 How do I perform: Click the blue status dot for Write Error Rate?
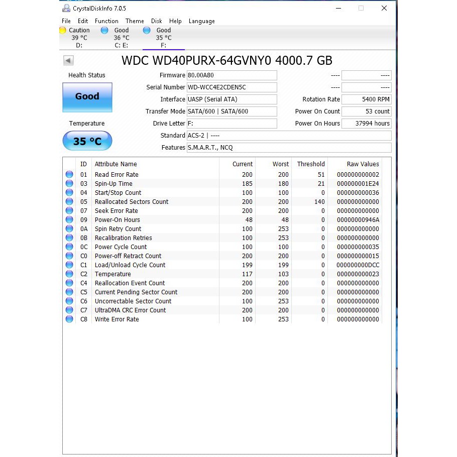click(69, 319)
